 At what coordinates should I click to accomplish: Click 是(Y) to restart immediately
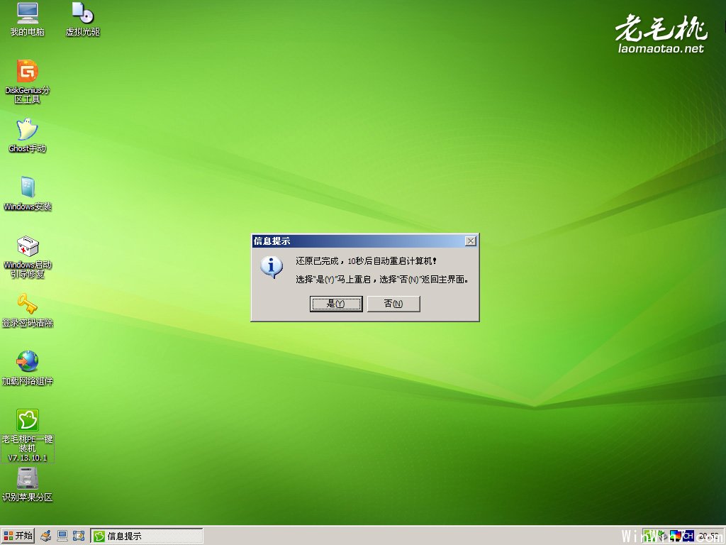pyautogui.click(x=336, y=304)
